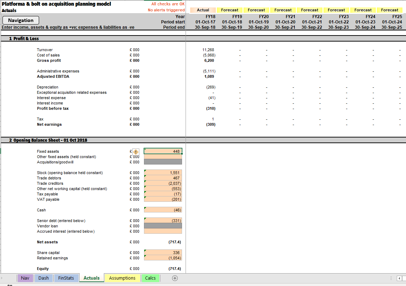The height and width of the screenshot is (286, 406).
Task: Select the Cash input cell (46)
Action: coord(163,210)
